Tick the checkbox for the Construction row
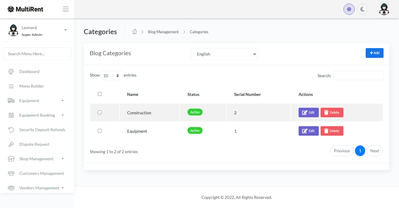 [x=100, y=112]
